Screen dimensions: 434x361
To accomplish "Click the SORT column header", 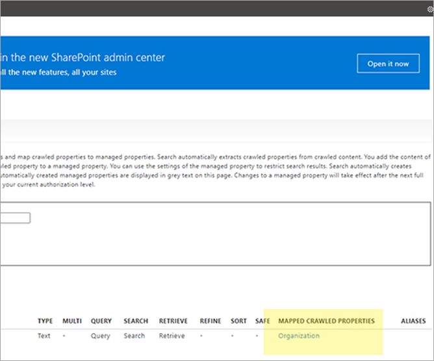I will click(x=238, y=321).
